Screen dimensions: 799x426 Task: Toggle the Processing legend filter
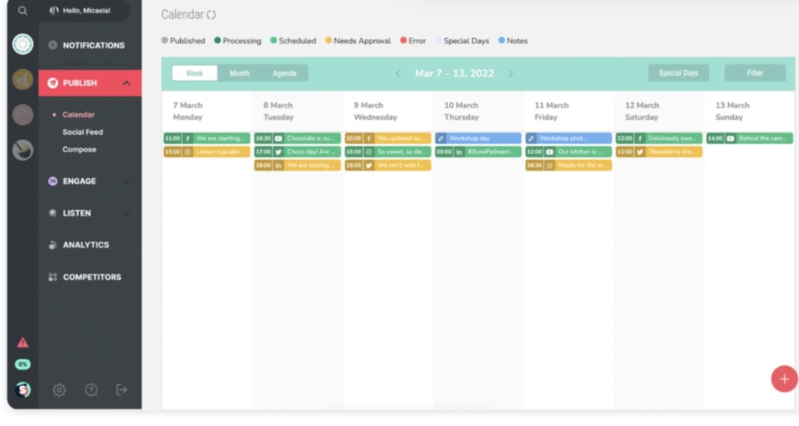click(x=238, y=41)
